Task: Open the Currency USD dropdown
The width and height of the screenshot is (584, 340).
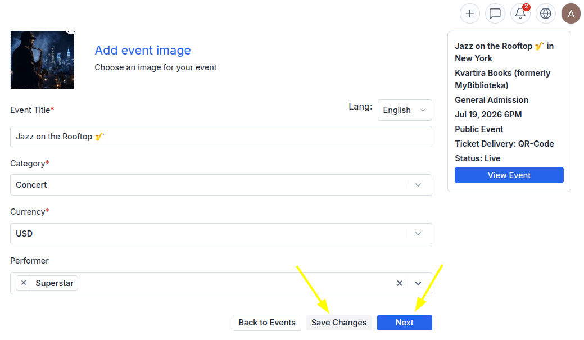Action: pyautogui.click(x=221, y=234)
